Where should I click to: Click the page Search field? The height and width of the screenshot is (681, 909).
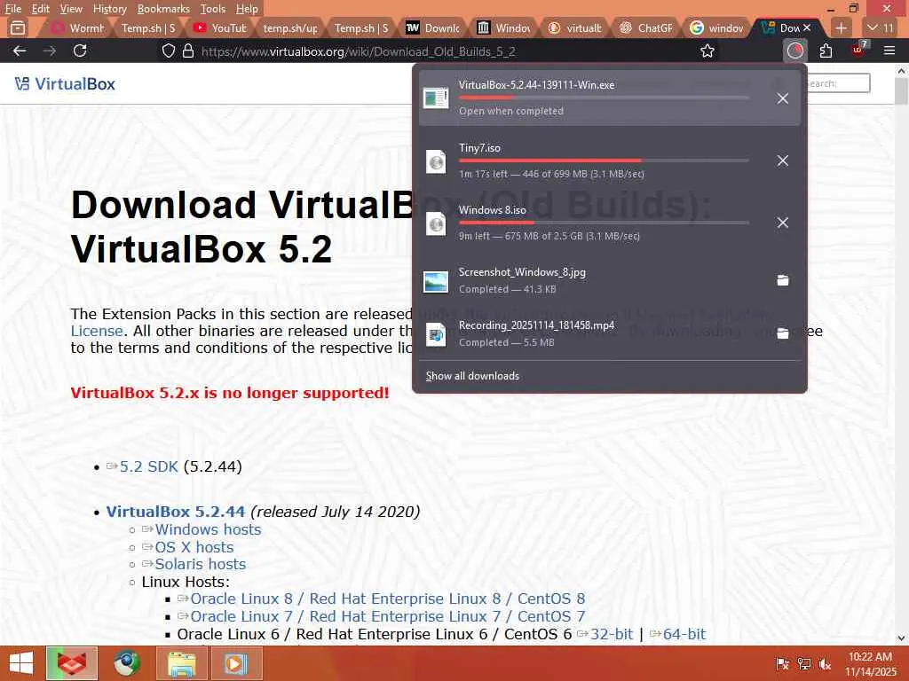pos(838,83)
